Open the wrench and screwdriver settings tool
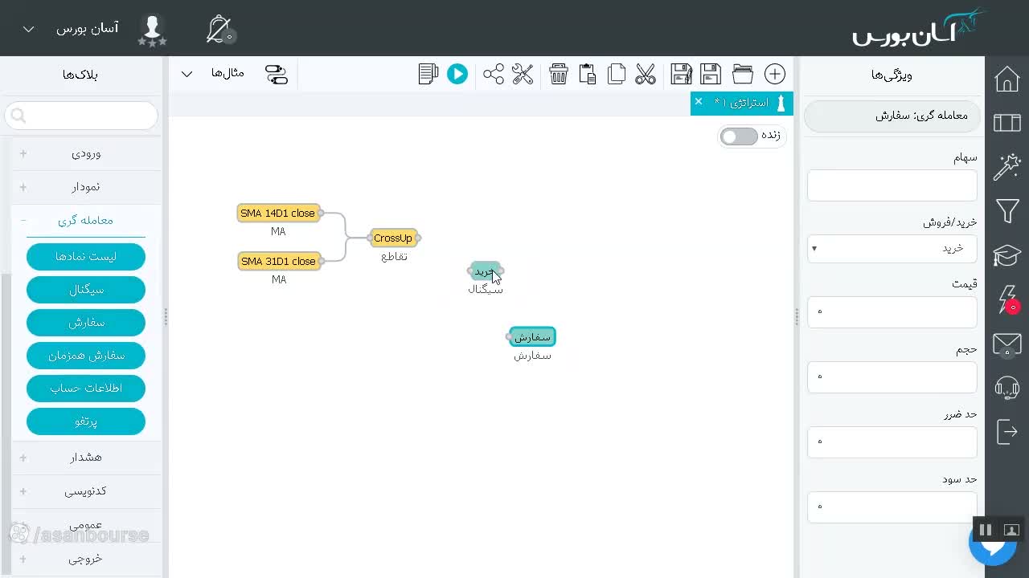 tap(523, 74)
